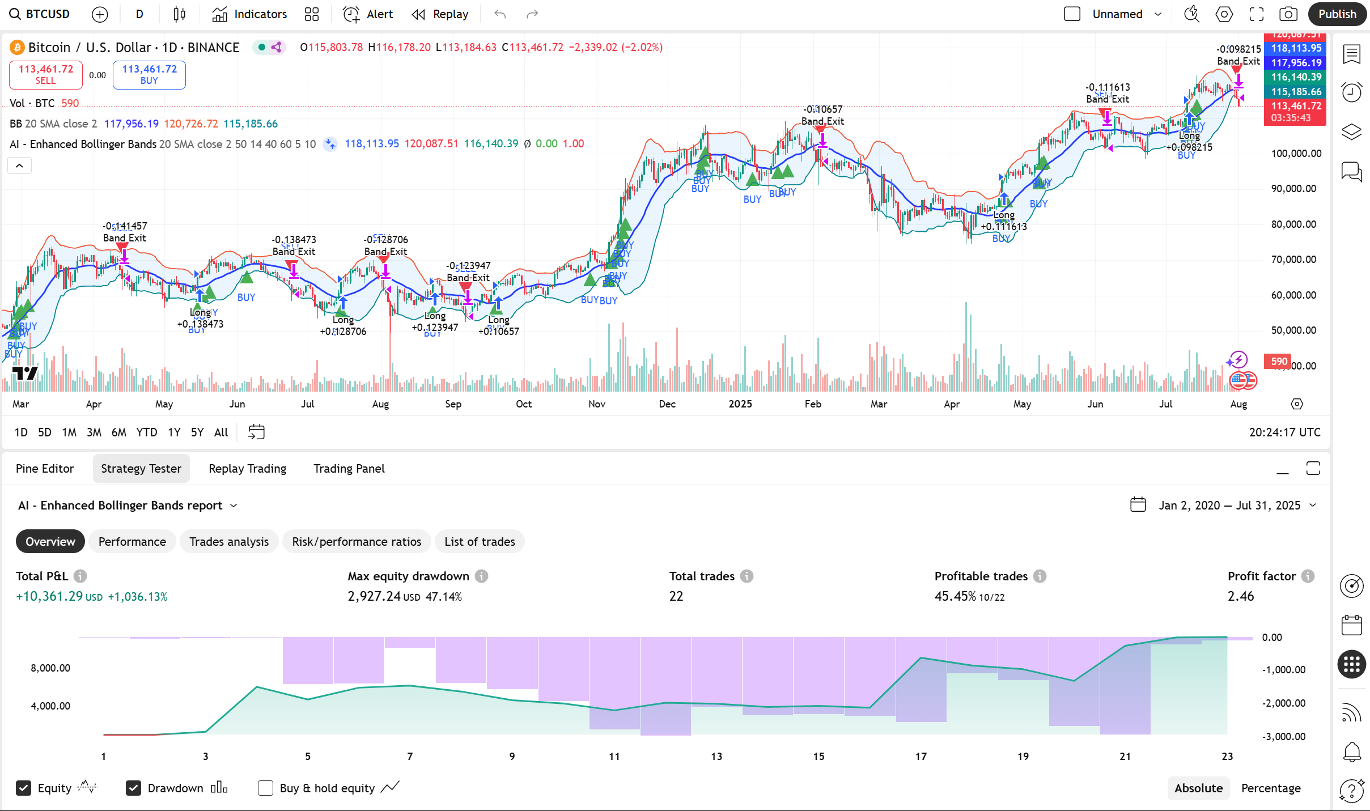Open price axis settings gear icon
The image size is (1370, 811).
pos(1297,404)
